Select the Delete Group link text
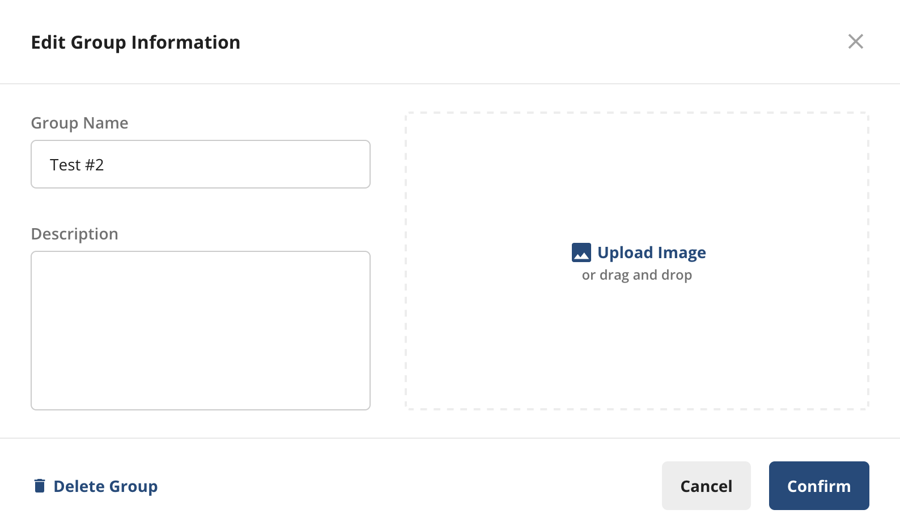 (x=105, y=486)
